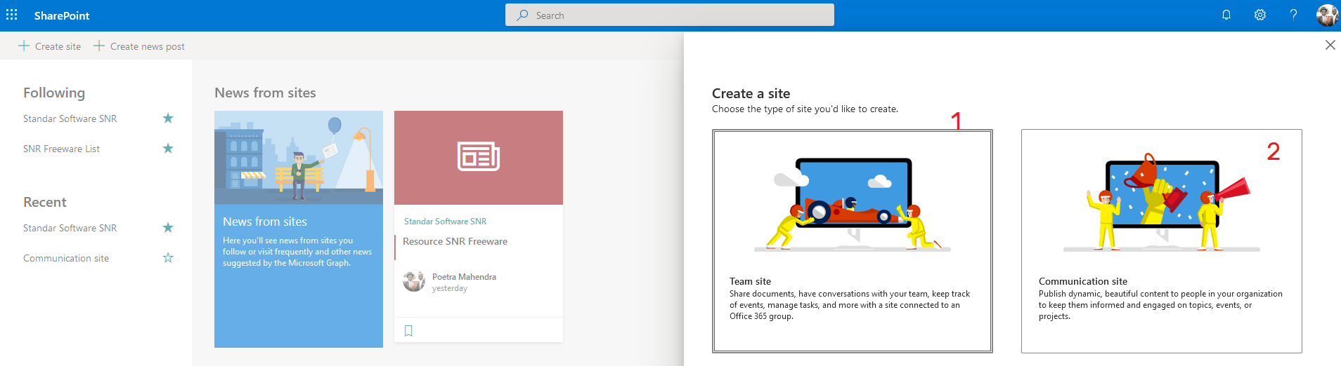Open the help question mark icon

1293,15
